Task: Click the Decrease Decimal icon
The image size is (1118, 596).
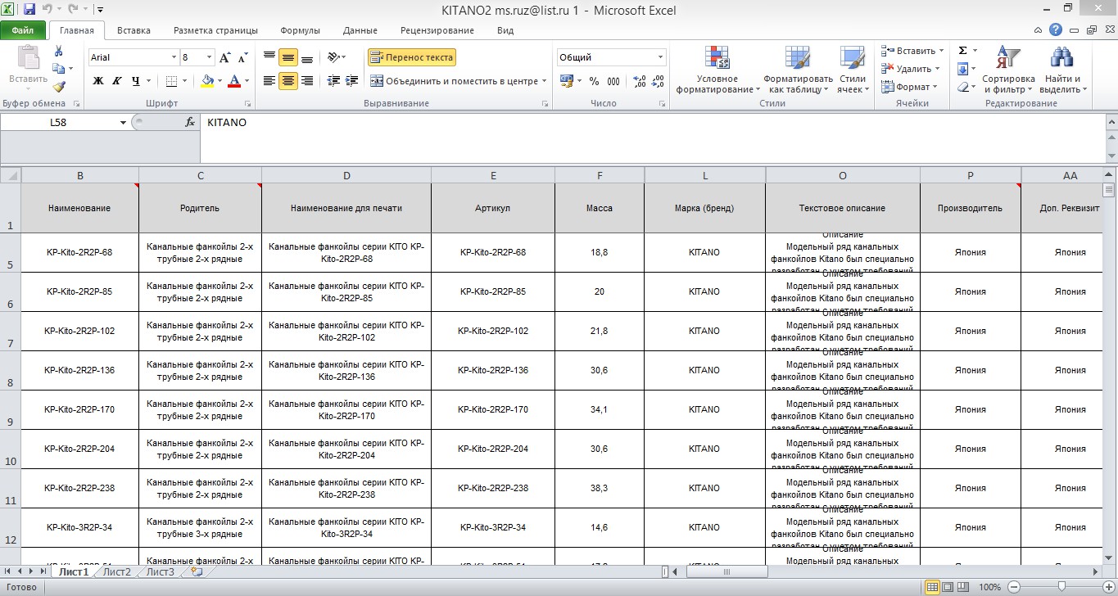Action: click(659, 81)
